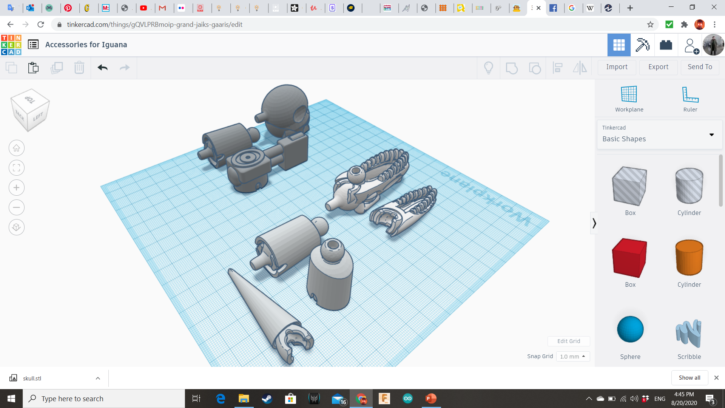The height and width of the screenshot is (408, 725).
Task: Open the Blocks mode pickaxe icon
Action: [x=642, y=45]
